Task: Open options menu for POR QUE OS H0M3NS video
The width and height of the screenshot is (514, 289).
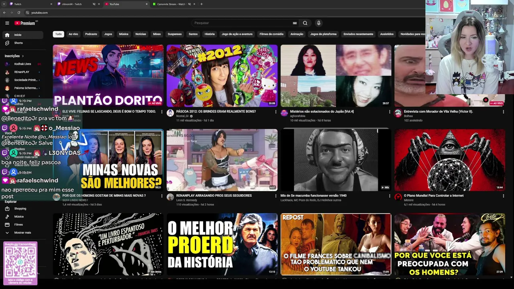Action: coord(162,196)
